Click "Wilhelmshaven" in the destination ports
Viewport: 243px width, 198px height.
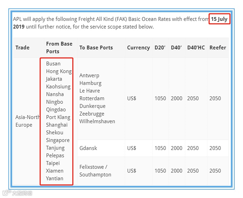(x=97, y=121)
